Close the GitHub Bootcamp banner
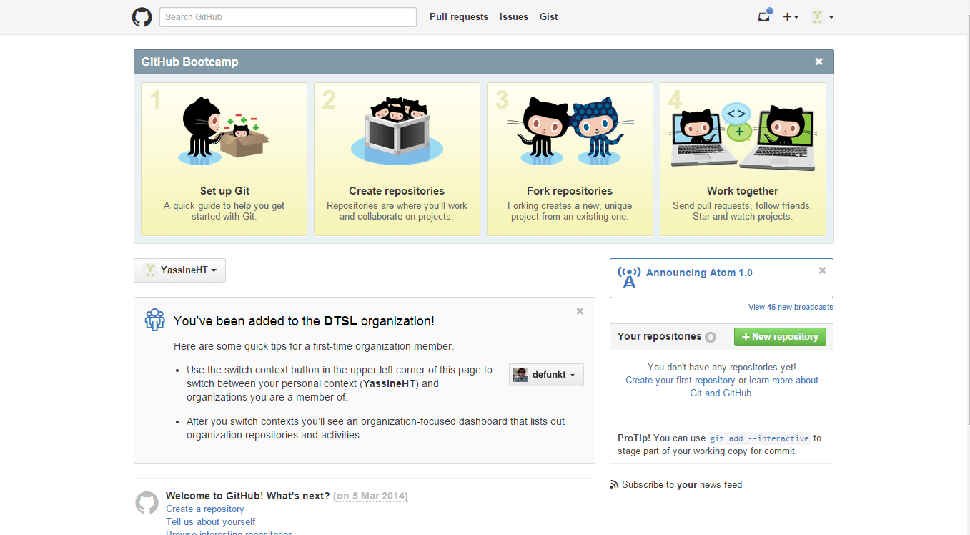 click(818, 62)
